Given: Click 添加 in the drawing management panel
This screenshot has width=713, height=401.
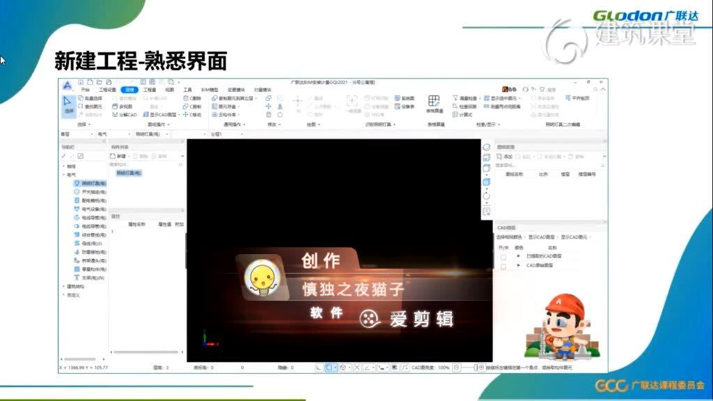Looking at the screenshot, I should [x=505, y=157].
